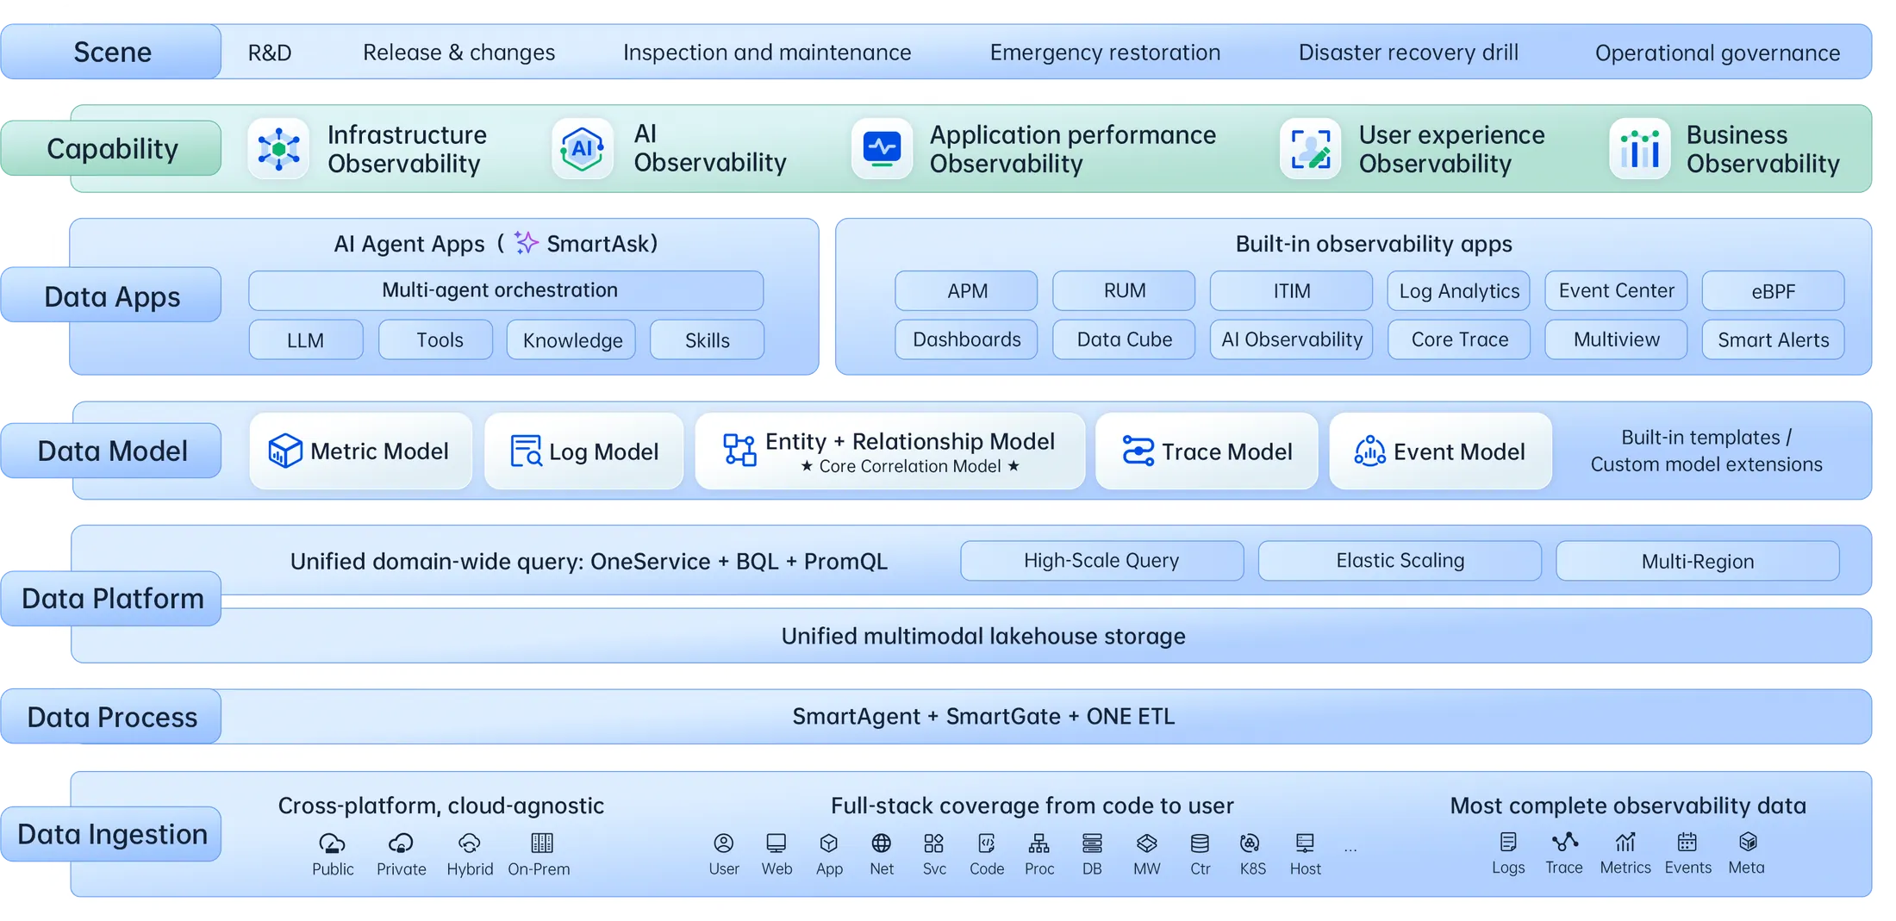Viewport: 1896px width, 921px height.
Task: Click the Logs data icon
Action: [1508, 842]
